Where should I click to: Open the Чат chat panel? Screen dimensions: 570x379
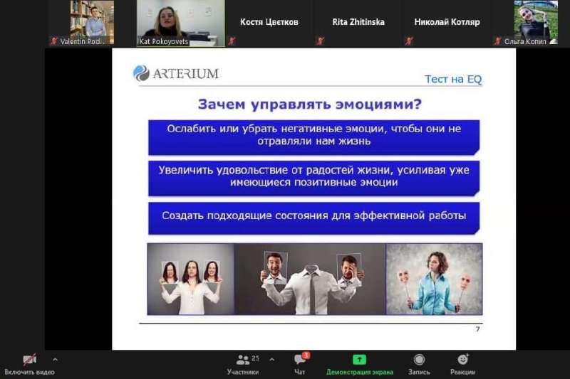point(300,364)
